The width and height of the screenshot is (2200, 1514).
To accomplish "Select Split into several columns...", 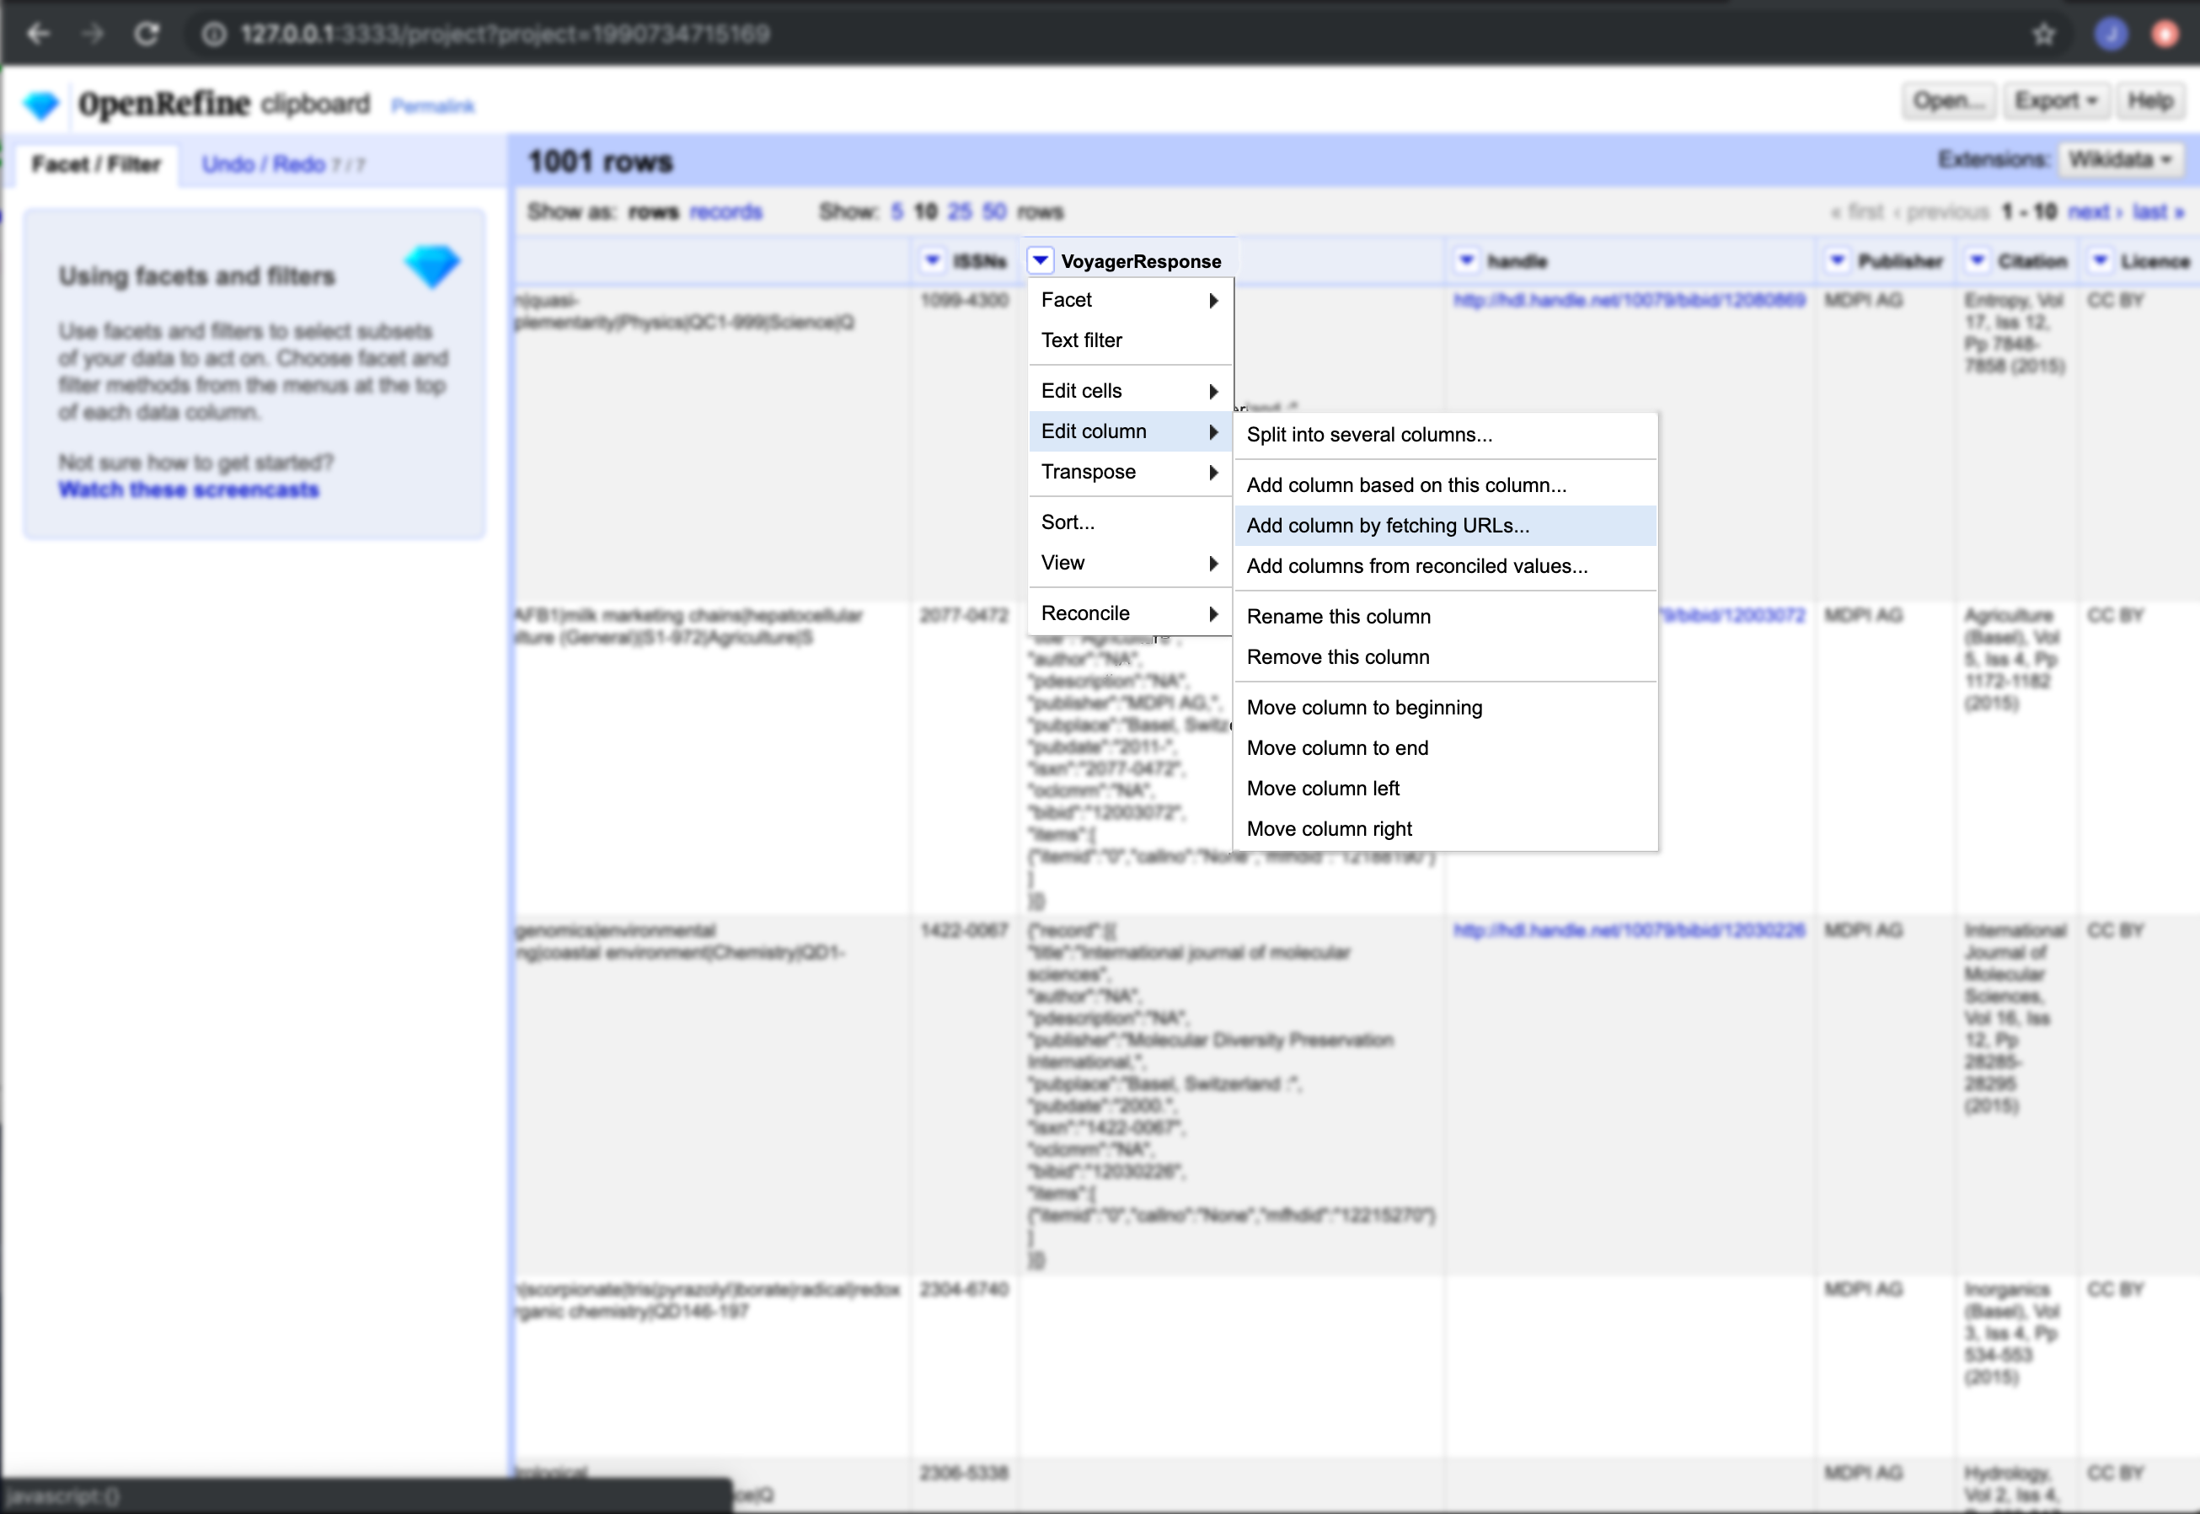I will pyautogui.click(x=1445, y=435).
